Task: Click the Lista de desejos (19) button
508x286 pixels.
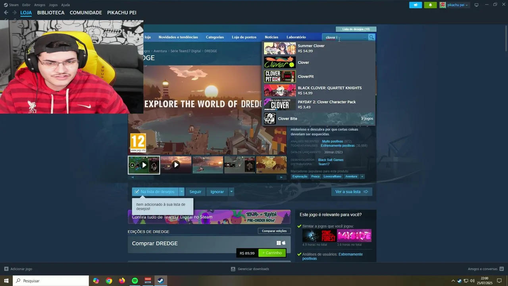Action: 356,29
